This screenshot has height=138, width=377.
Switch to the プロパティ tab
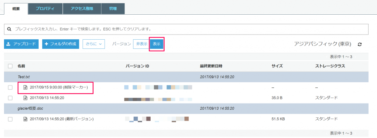point(45,9)
